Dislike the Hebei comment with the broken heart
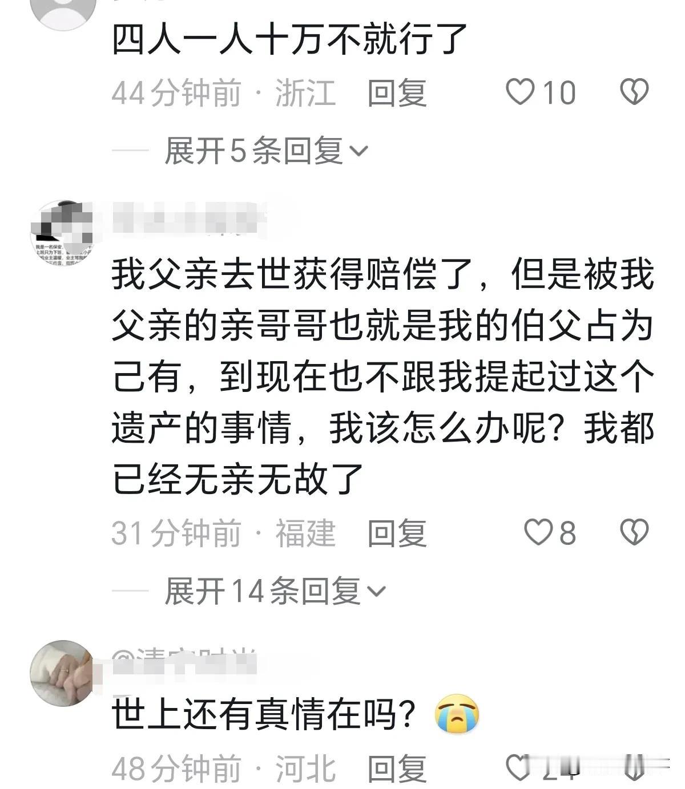 (634, 768)
